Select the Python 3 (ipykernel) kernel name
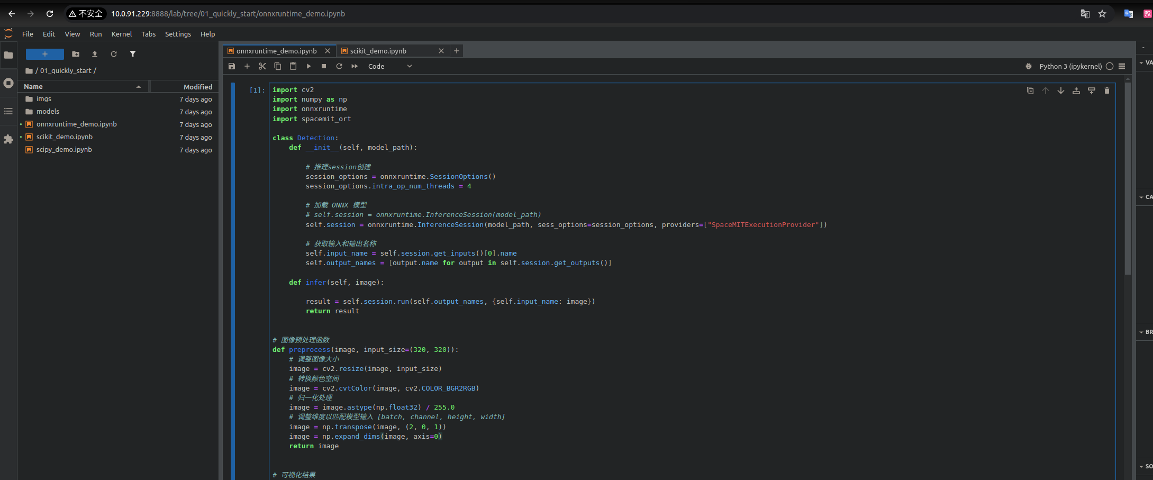Viewport: 1153px width, 480px height. (1070, 66)
